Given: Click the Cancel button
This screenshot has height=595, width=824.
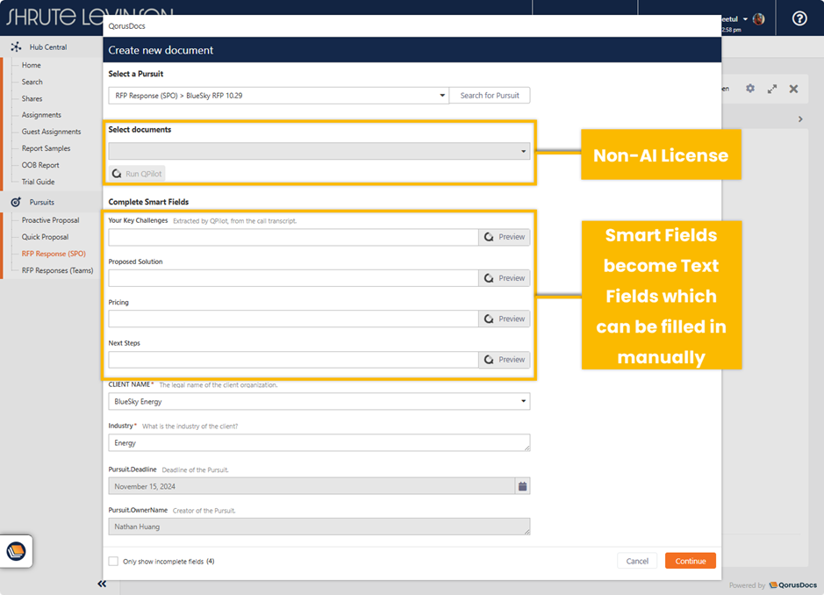Looking at the screenshot, I should point(637,561).
